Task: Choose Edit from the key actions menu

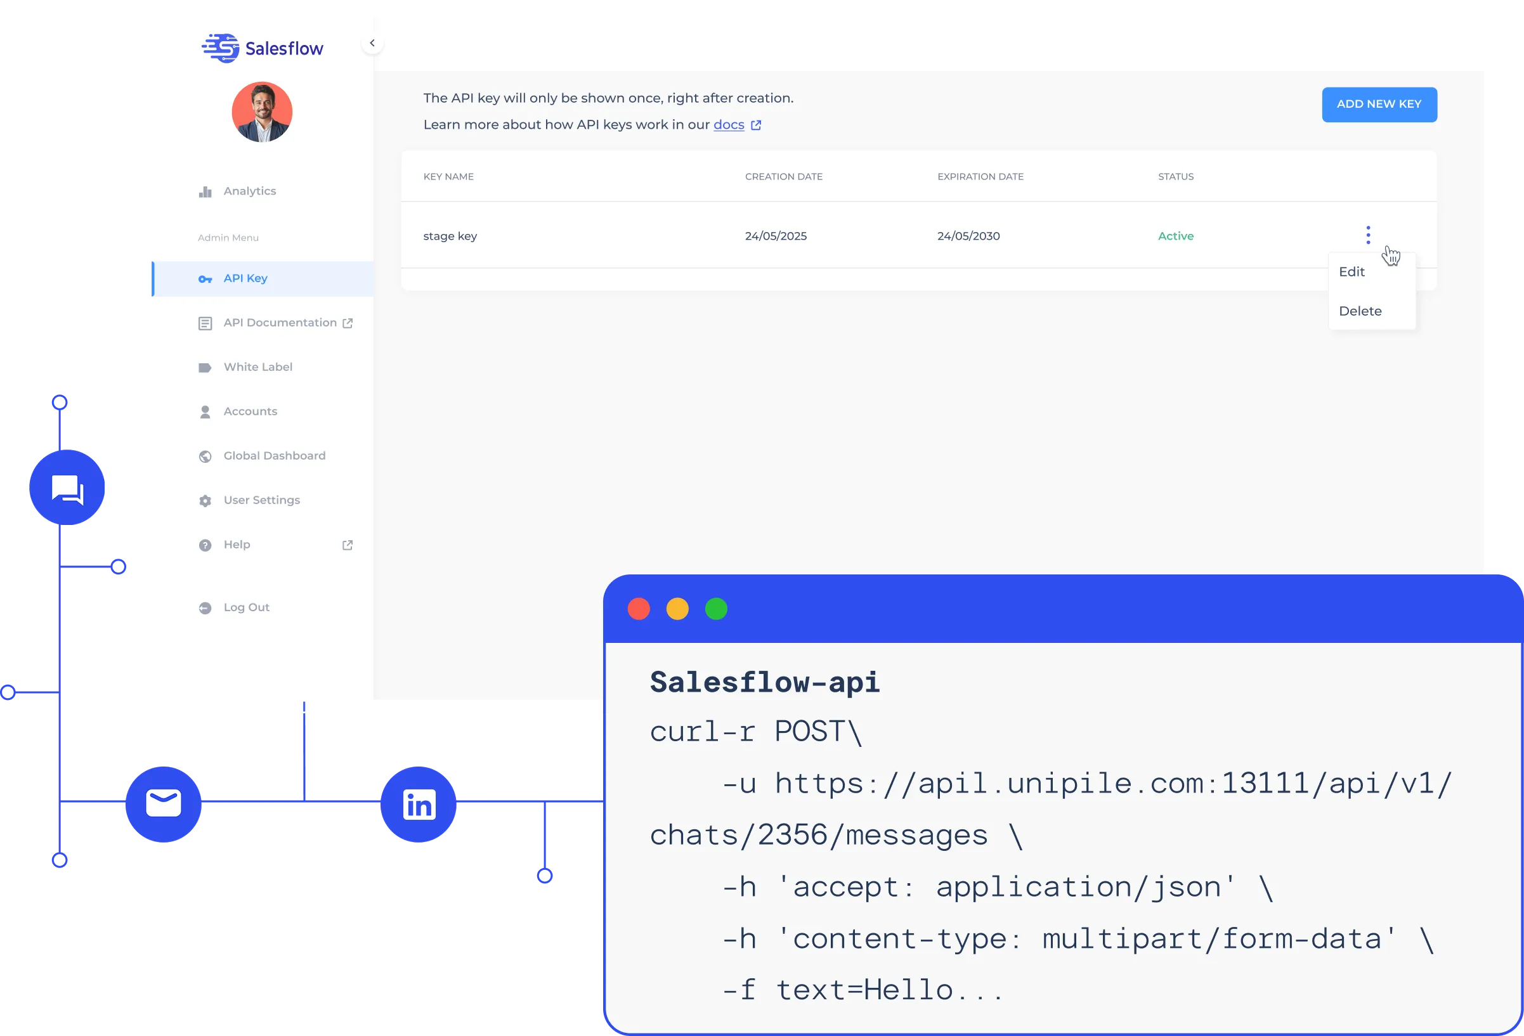Action: [x=1351, y=271]
